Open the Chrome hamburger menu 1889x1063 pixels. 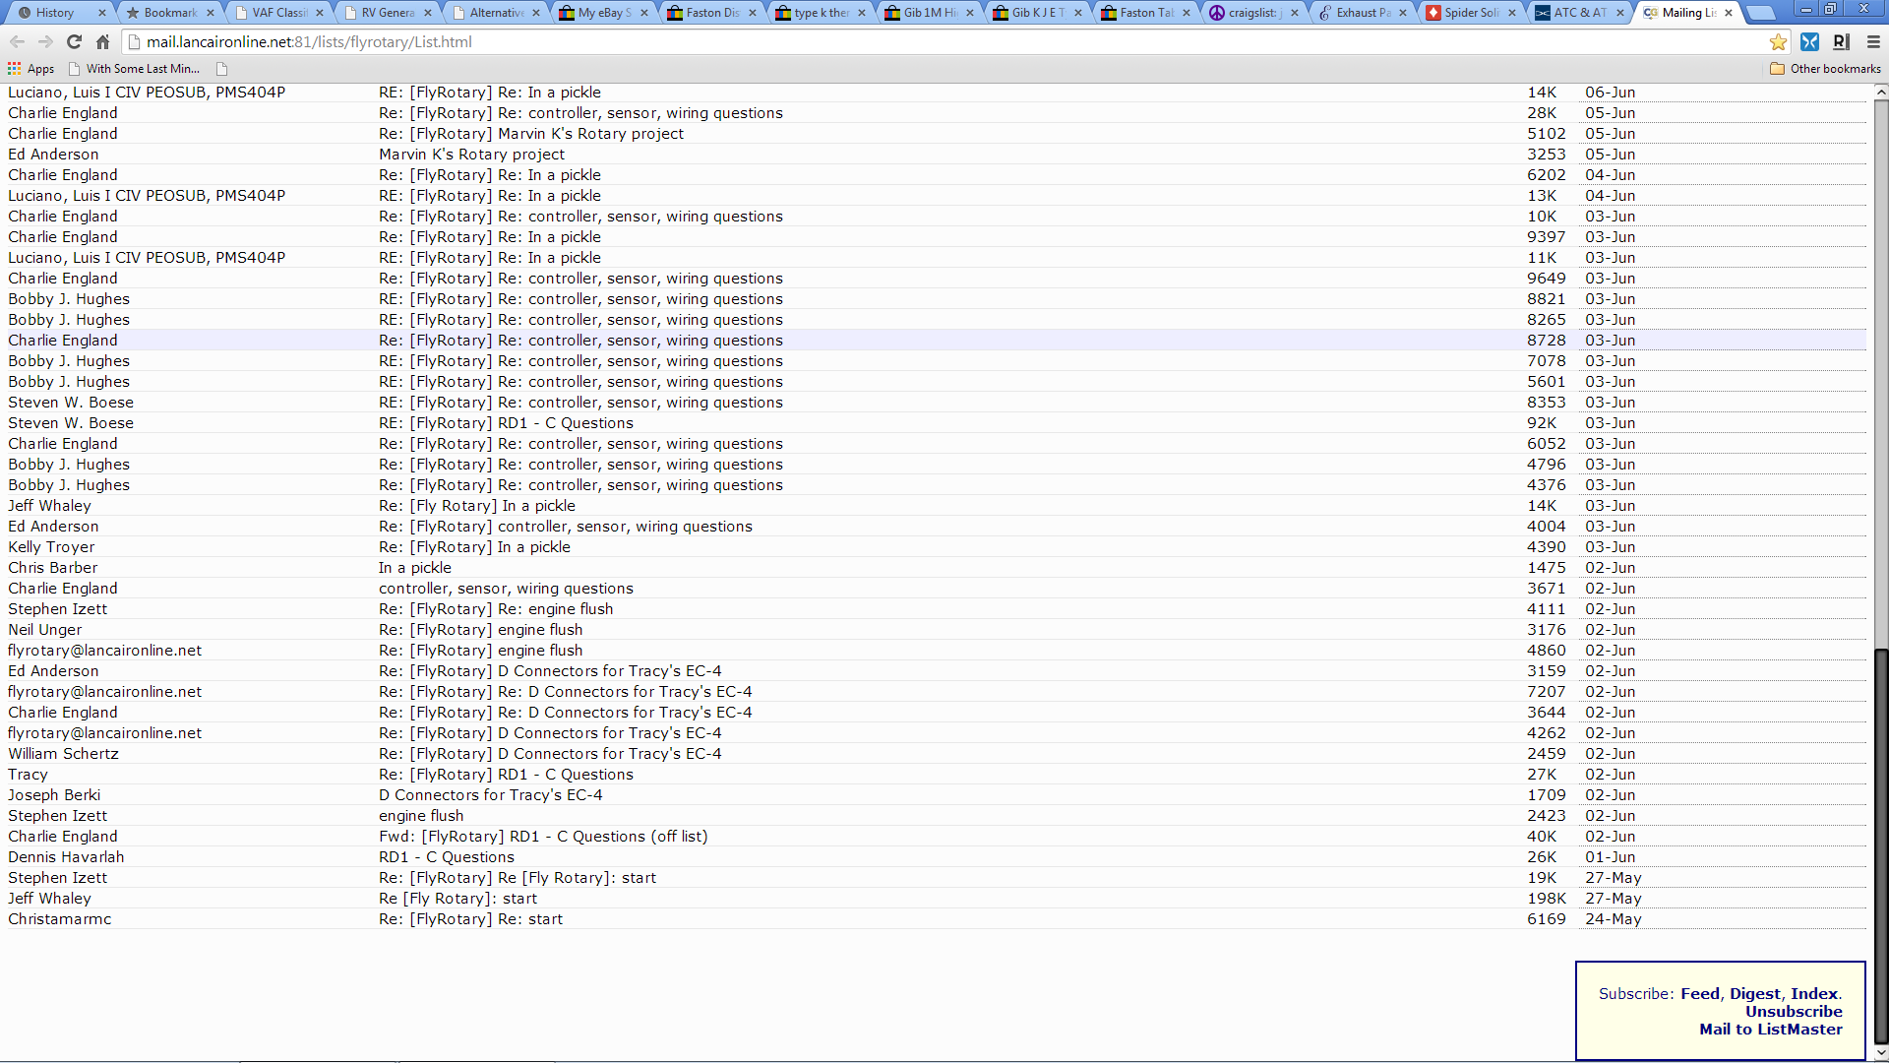coord(1873,42)
